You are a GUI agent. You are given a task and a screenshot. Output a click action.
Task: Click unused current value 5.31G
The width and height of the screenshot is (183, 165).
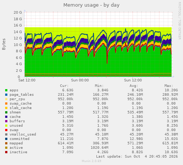pos(68,126)
